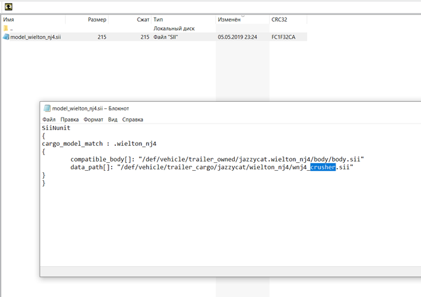Sort list by Тип column
Screen dimensions: 421x297
pos(159,20)
